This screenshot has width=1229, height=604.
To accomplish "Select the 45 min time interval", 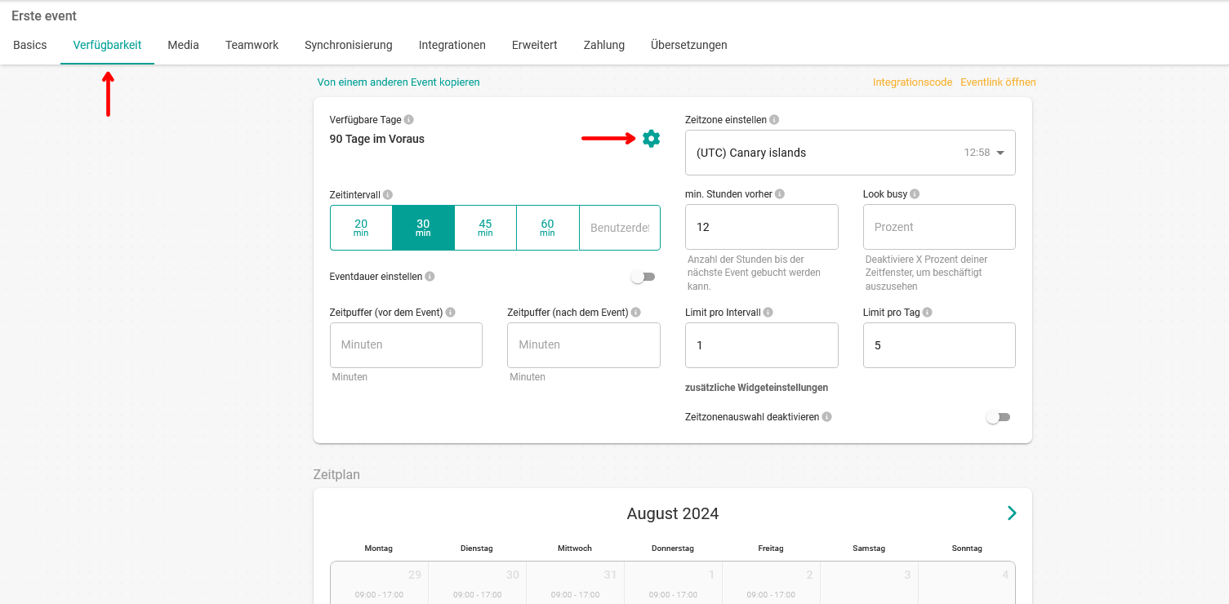I will click(485, 228).
